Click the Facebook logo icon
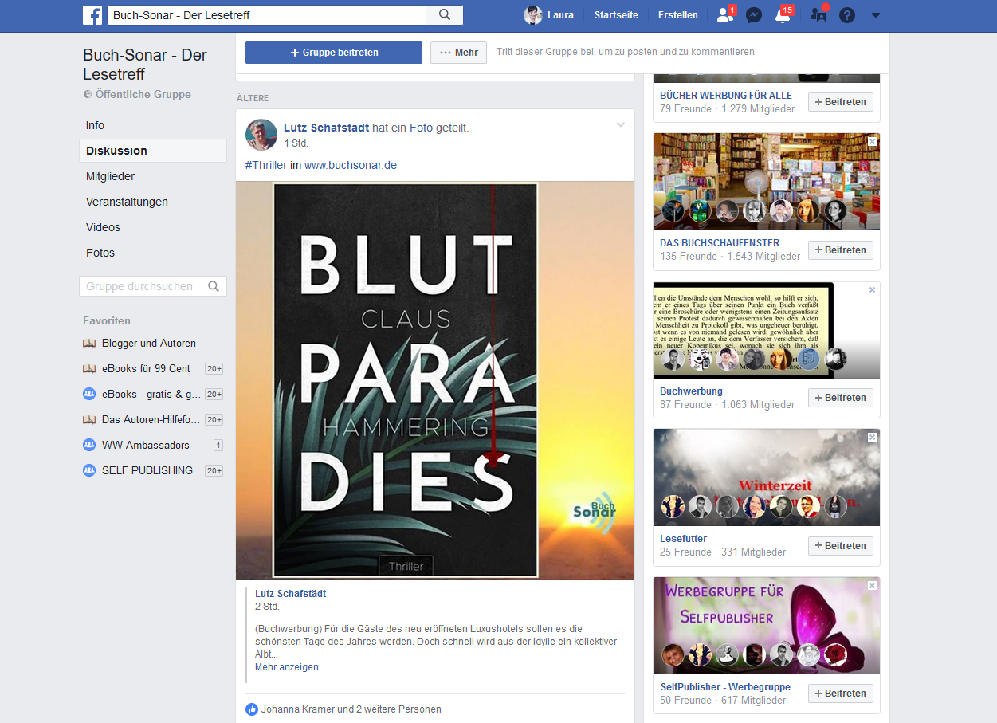The image size is (997, 723). (92, 14)
